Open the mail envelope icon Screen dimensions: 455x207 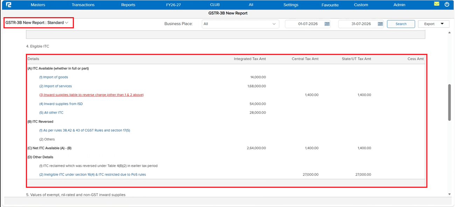click(436, 4)
